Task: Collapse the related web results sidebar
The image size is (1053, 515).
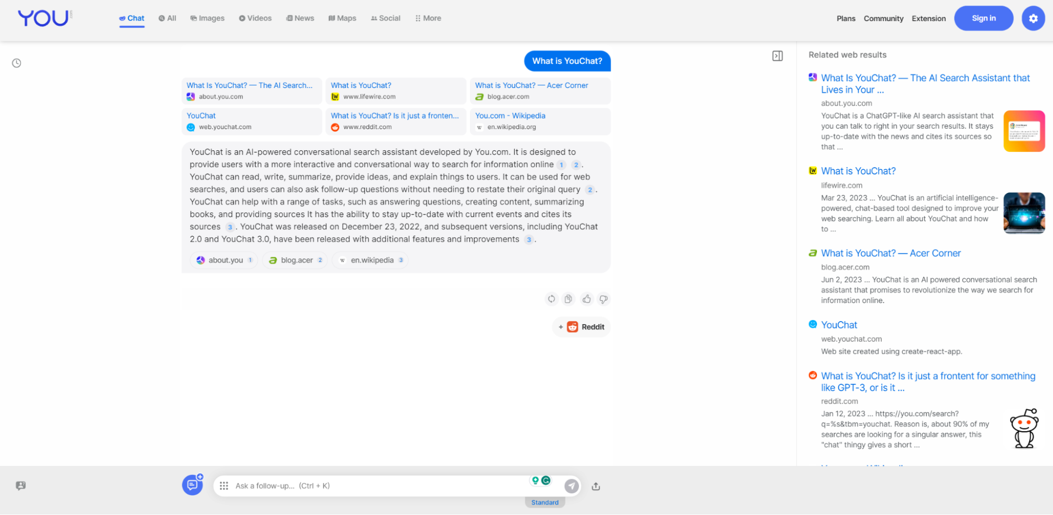Action: click(x=778, y=56)
